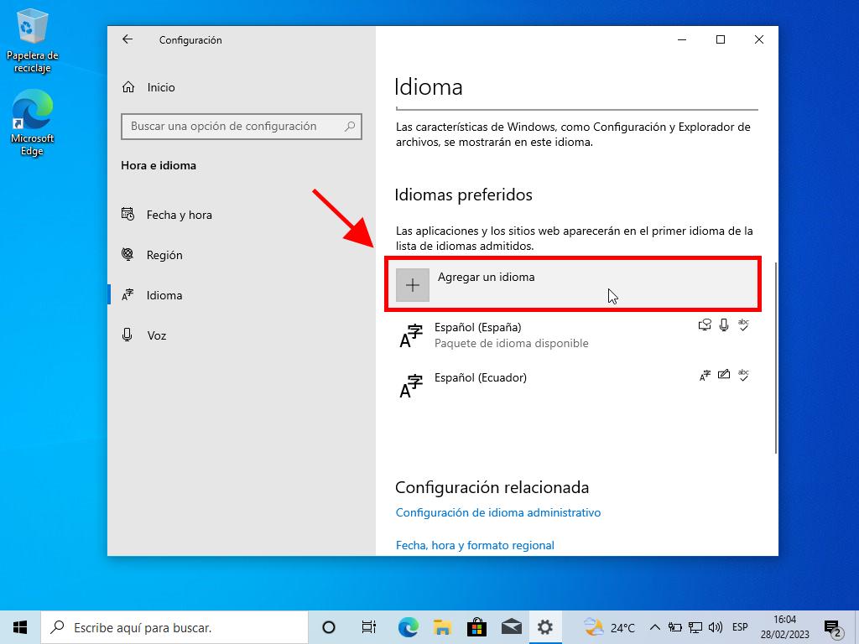Open Configuración de idioma administrativo link
Viewport: 859px width, 644px height.
point(497,512)
